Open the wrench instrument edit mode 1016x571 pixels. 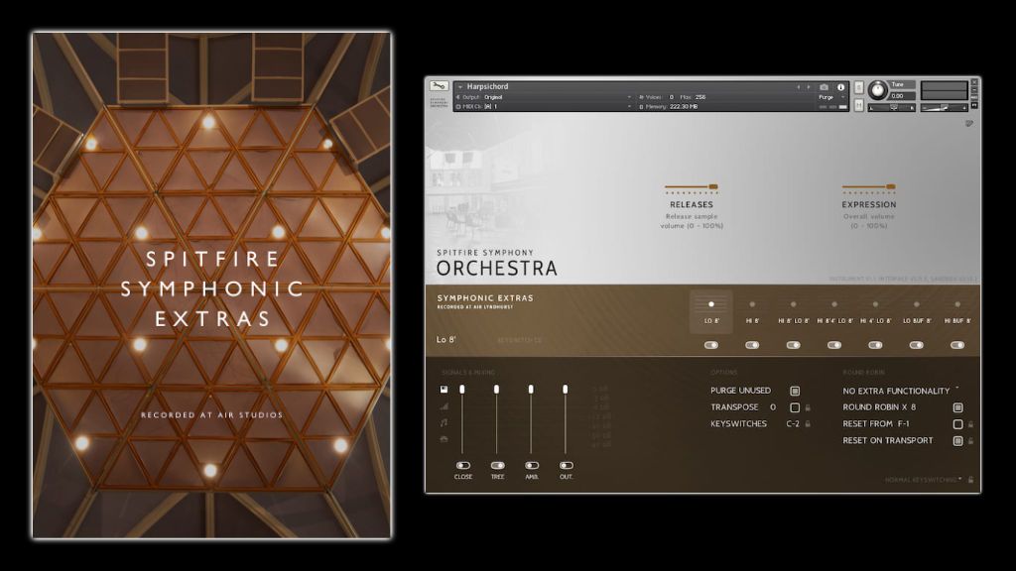click(439, 86)
